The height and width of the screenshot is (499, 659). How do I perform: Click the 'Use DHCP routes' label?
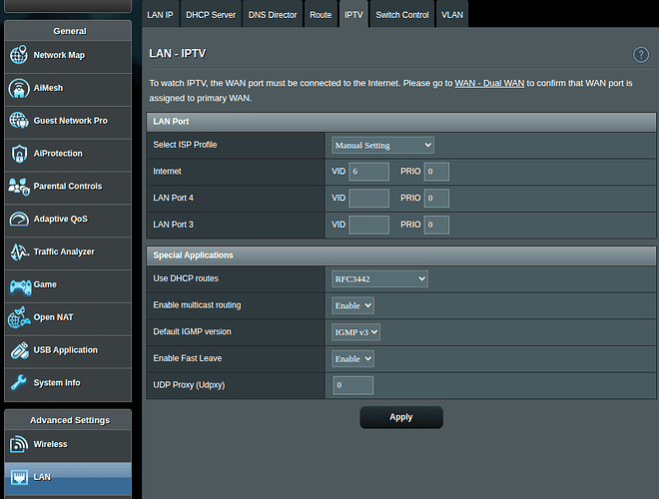186,278
